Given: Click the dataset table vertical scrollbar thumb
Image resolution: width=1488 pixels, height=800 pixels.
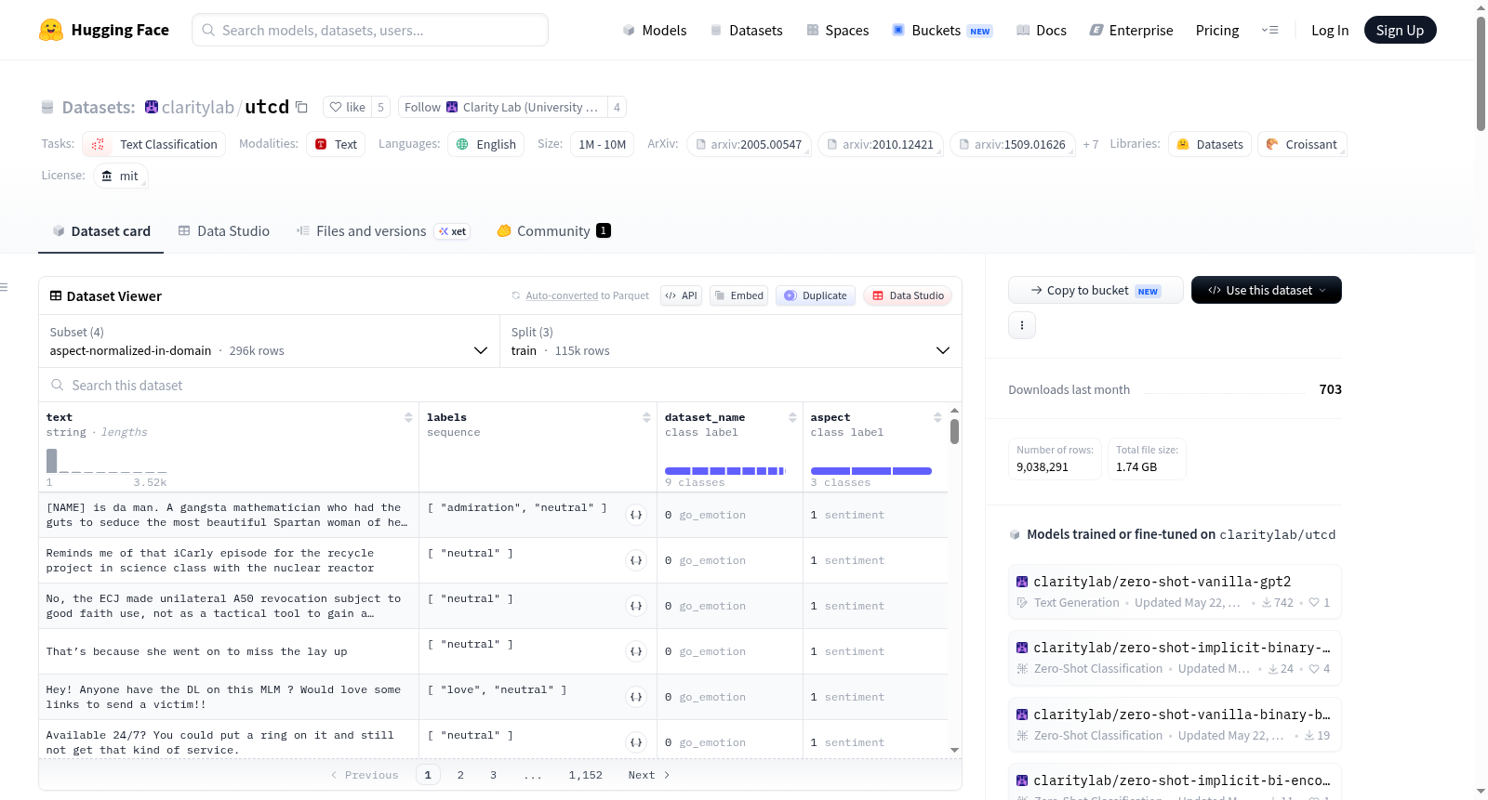Looking at the screenshot, I should 954,432.
